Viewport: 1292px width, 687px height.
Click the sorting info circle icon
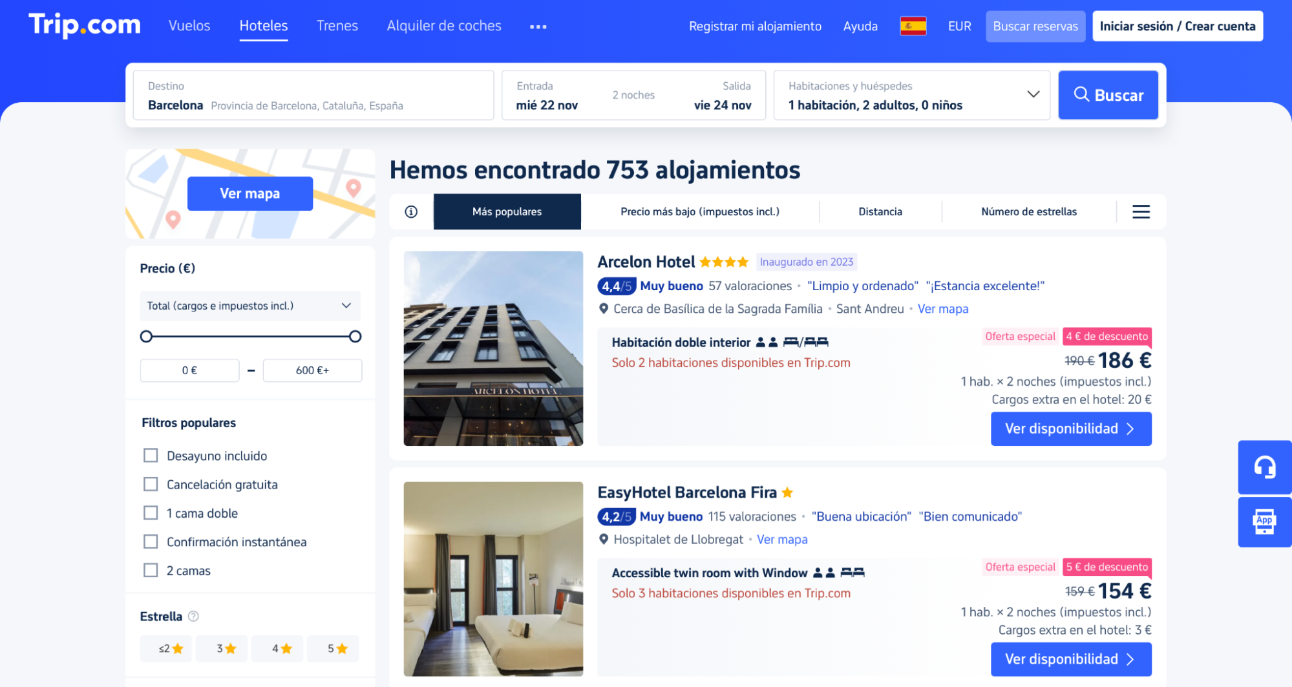(x=411, y=211)
